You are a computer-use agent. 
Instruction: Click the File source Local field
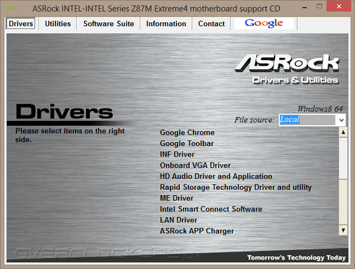(x=307, y=120)
